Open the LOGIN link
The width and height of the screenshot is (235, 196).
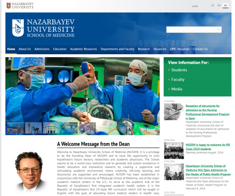click(x=195, y=6)
